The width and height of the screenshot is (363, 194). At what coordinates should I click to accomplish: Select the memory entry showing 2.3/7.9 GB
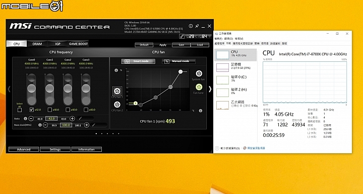(x=235, y=67)
